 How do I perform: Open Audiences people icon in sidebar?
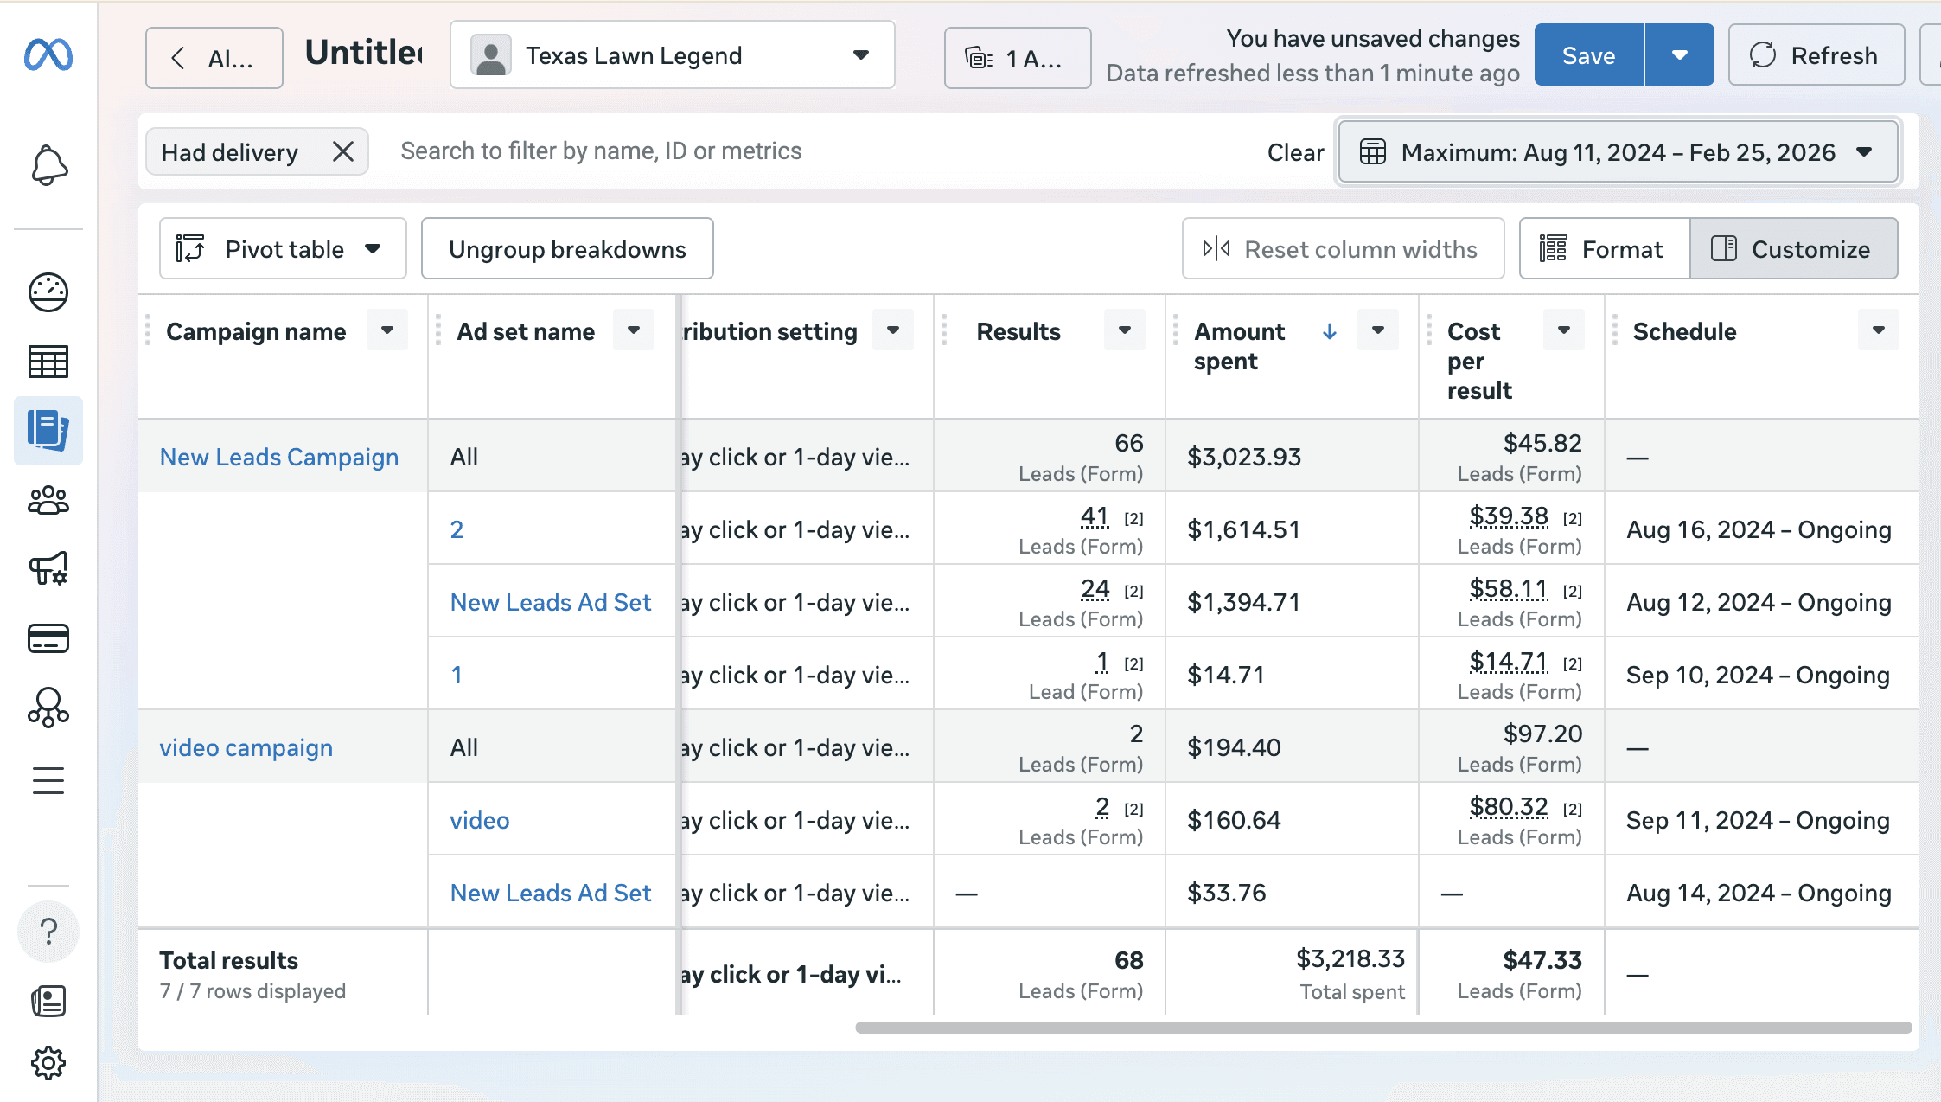pyautogui.click(x=48, y=500)
